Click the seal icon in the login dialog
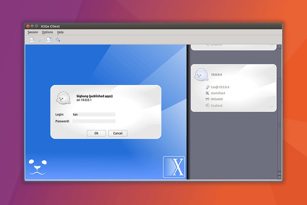This screenshot has height=205, width=307. tap(63, 98)
